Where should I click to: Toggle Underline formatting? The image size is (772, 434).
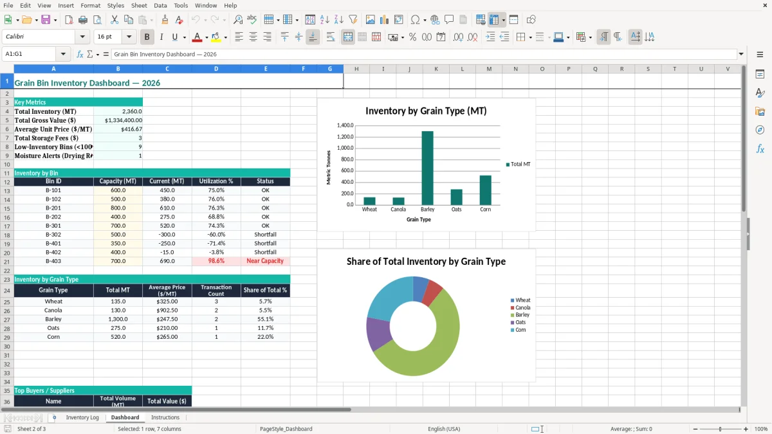(x=174, y=37)
